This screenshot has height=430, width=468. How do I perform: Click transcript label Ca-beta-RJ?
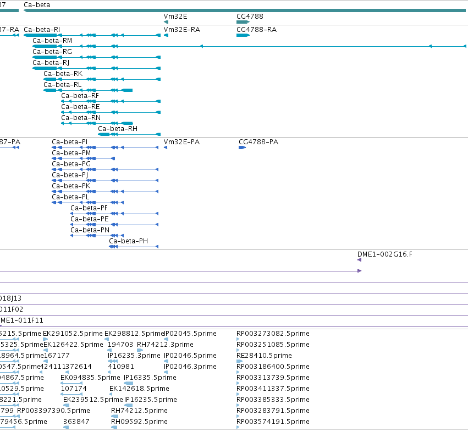51,63
